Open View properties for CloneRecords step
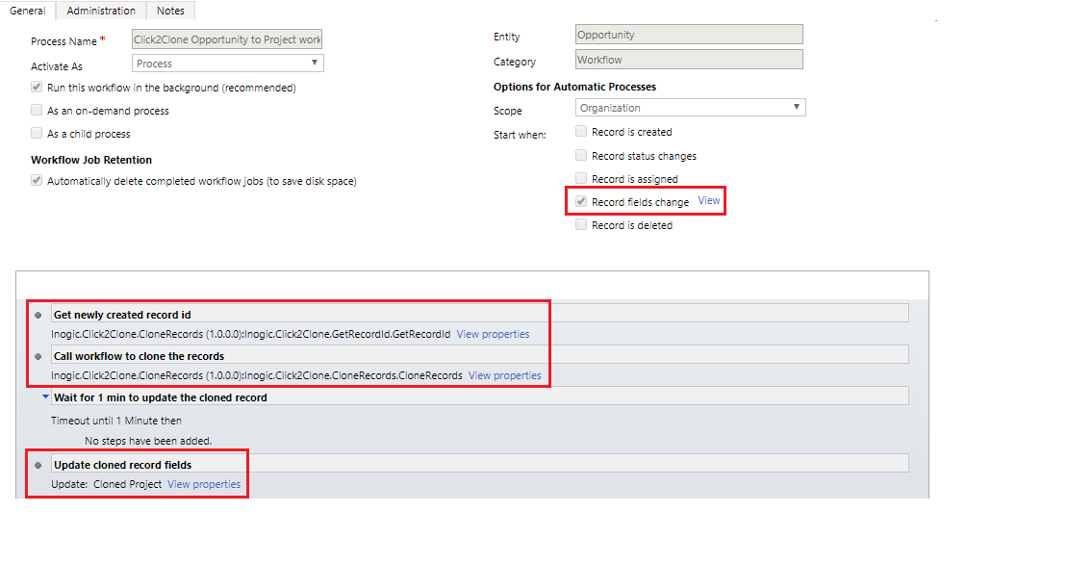 click(x=505, y=375)
